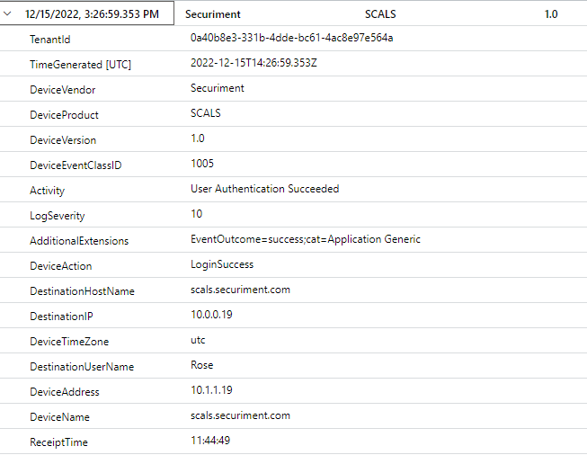Select the DeviceVersion field label

click(63, 140)
